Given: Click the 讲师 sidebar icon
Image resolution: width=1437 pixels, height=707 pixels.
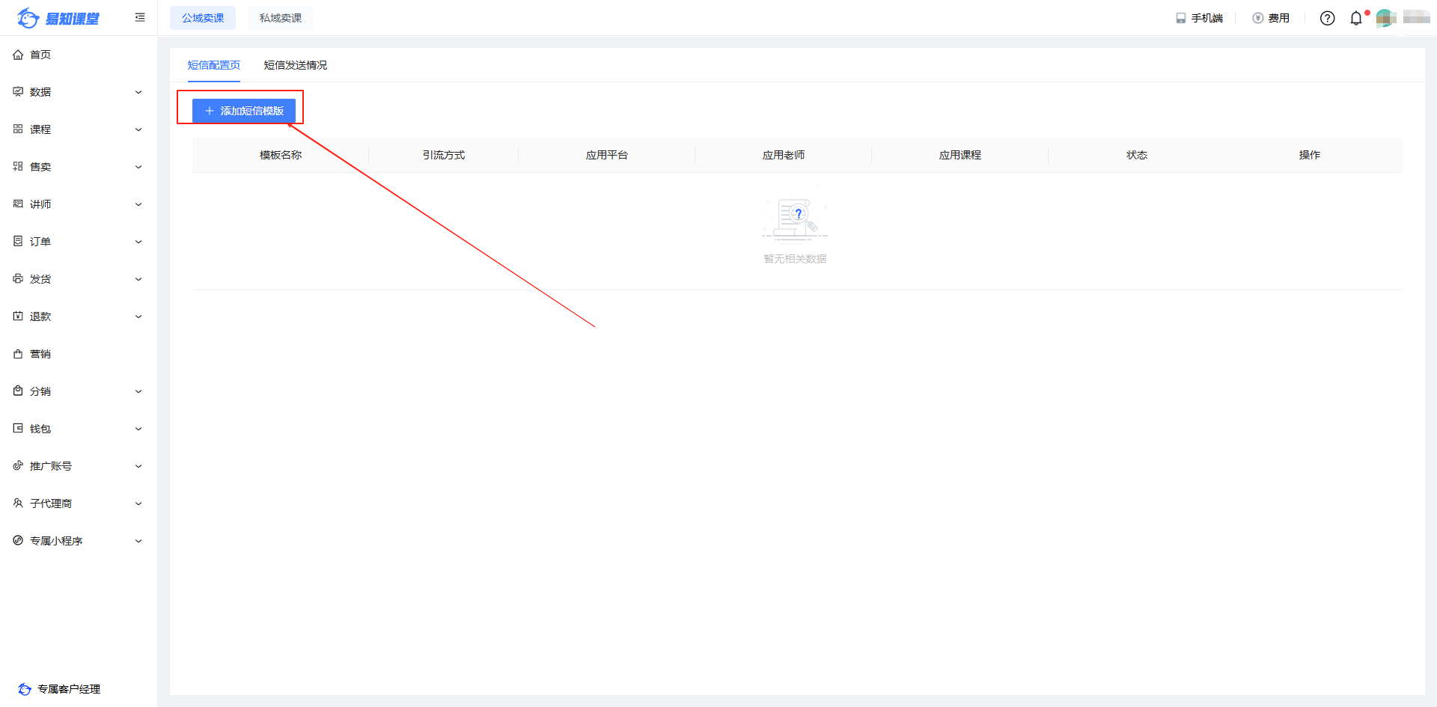Looking at the screenshot, I should (18, 204).
